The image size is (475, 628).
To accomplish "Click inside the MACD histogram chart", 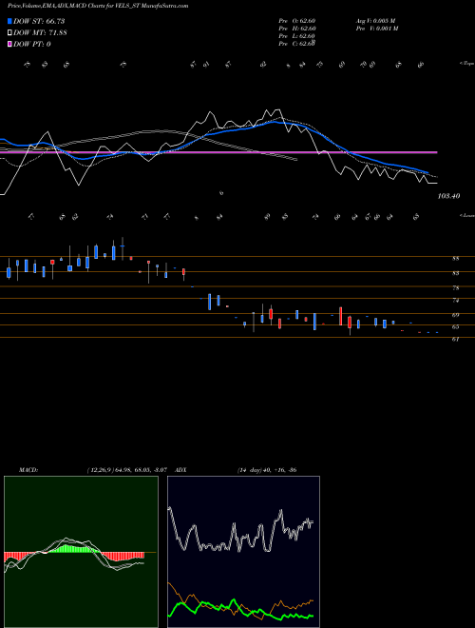I will click(x=81, y=552).
